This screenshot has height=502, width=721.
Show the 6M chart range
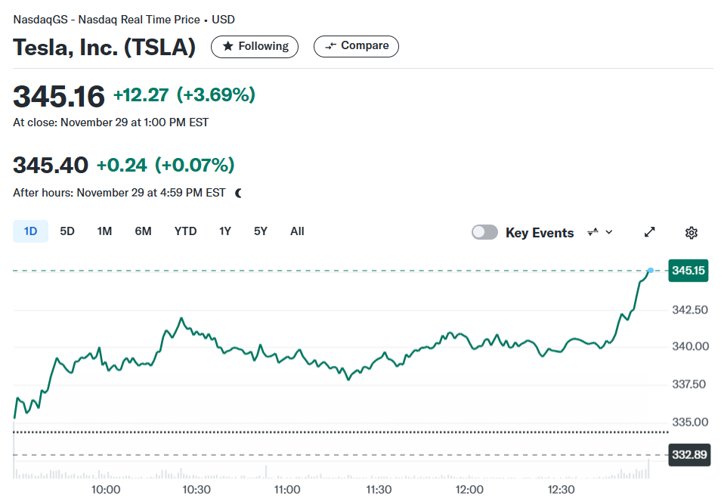coord(143,231)
